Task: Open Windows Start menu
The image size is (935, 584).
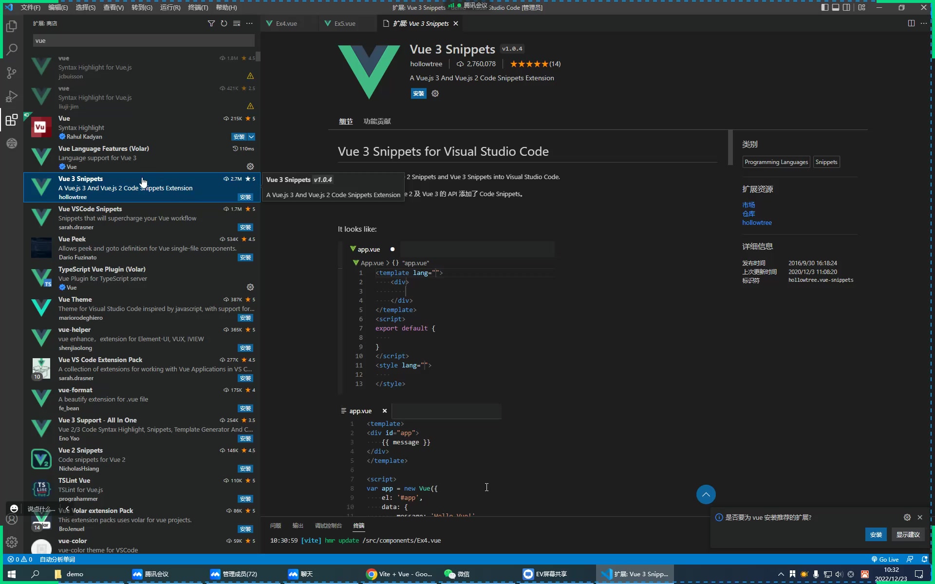Action: coord(12,574)
